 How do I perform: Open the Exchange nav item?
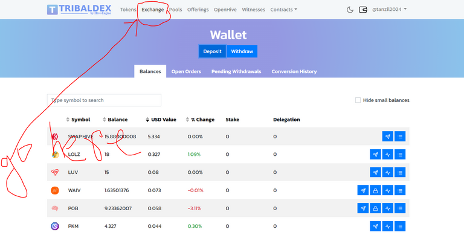152,10
